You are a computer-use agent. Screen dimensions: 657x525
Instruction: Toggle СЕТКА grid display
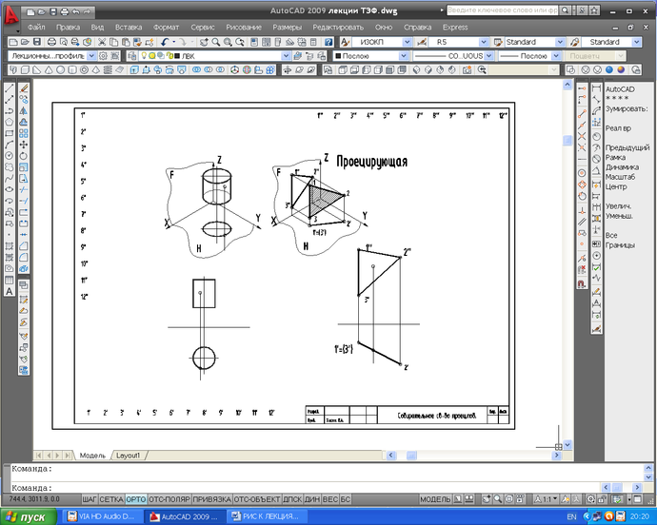tap(111, 499)
